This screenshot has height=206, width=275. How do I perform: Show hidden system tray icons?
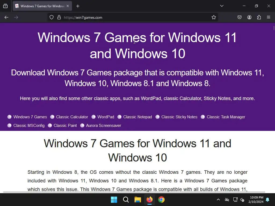(218, 200)
